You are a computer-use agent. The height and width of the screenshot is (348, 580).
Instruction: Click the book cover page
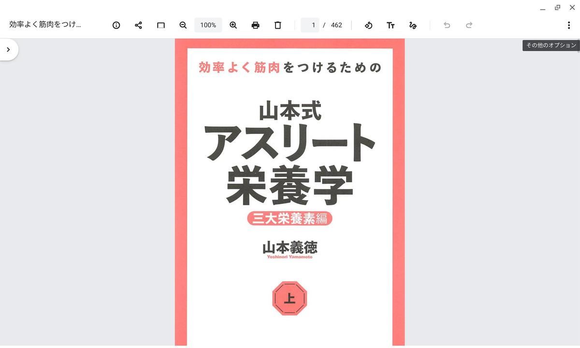pos(290,192)
